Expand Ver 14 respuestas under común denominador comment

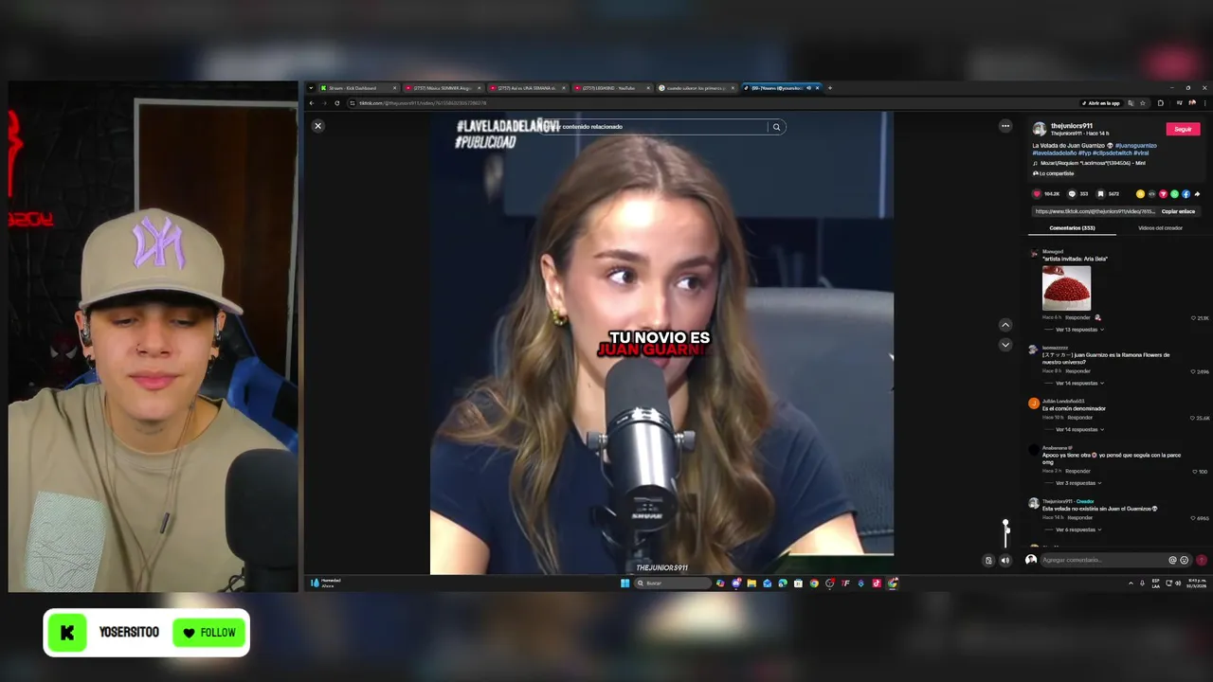(1079, 430)
